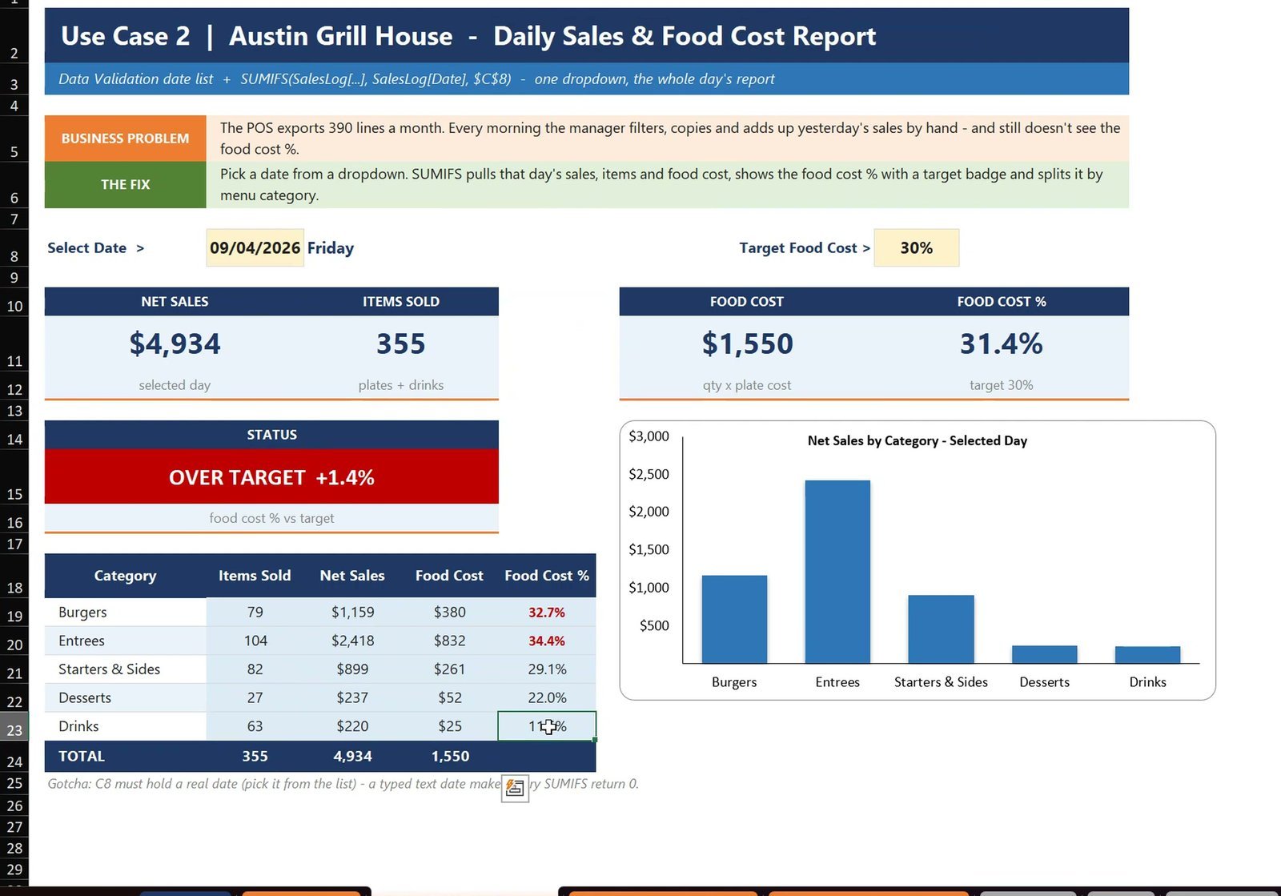The height and width of the screenshot is (896, 1281).
Task: Click the Friday weekday cell
Action: tap(331, 248)
